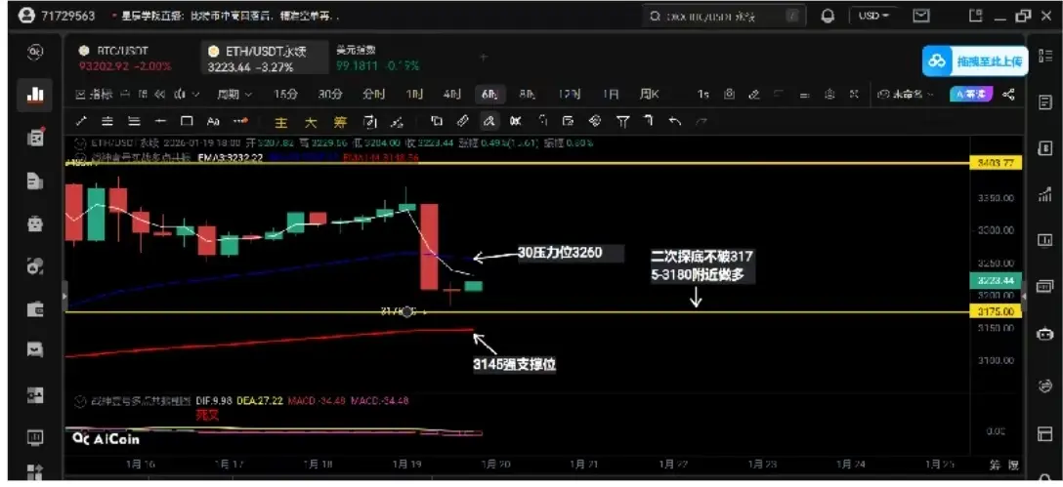Click the '3145强支撑位' annotation text
1063x487 pixels.
[x=515, y=364]
